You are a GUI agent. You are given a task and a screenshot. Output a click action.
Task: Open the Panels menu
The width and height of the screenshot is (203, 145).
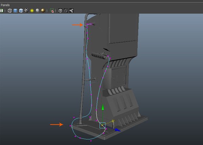pyautogui.click(x=5, y=5)
